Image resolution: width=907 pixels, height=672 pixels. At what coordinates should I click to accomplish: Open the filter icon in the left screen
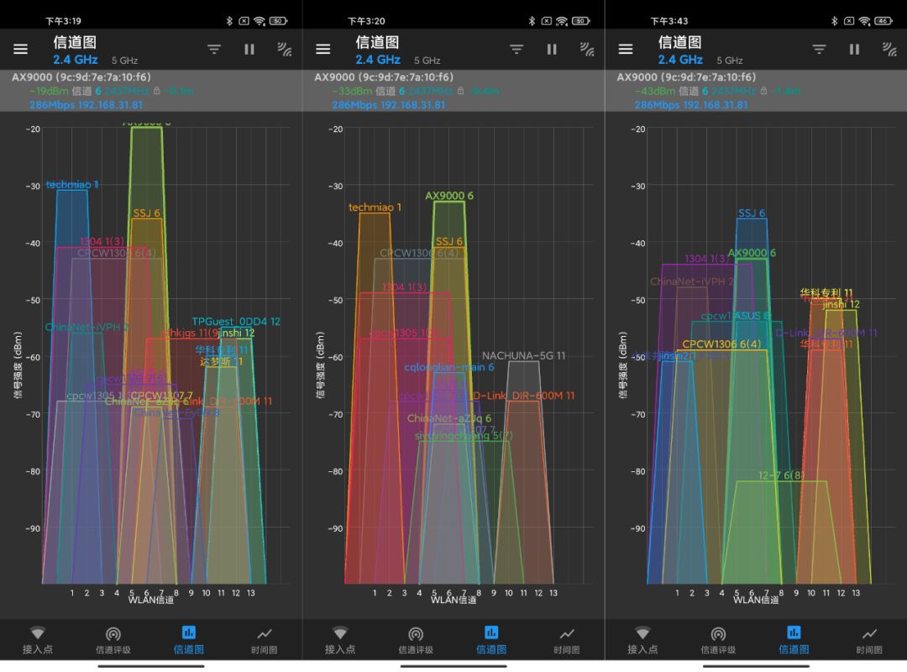[214, 50]
